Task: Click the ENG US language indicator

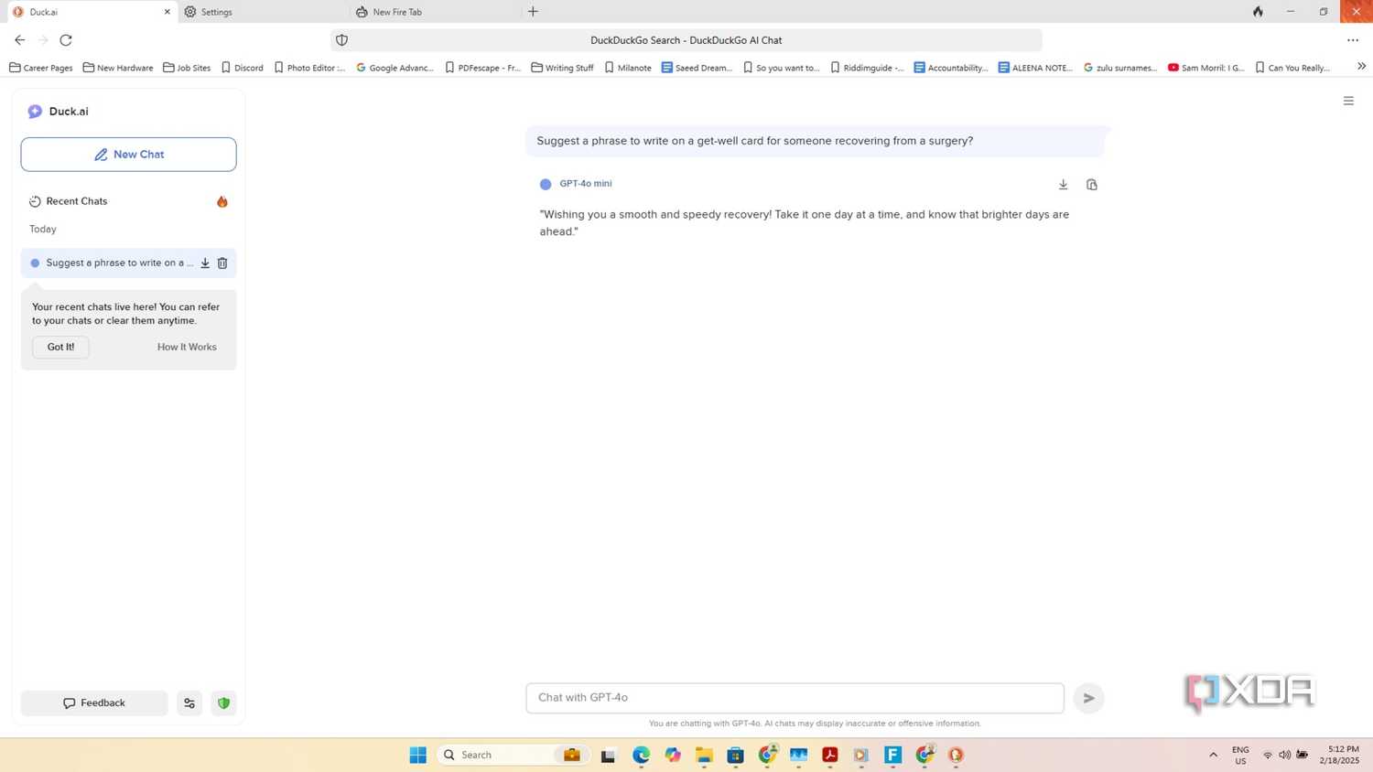Action: (1240, 755)
